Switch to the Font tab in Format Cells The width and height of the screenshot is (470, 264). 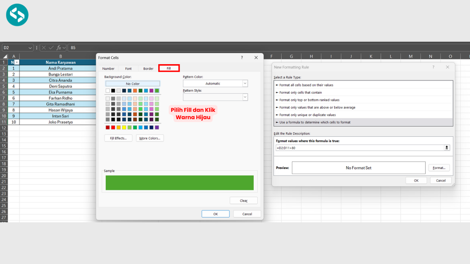coord(128,68)
